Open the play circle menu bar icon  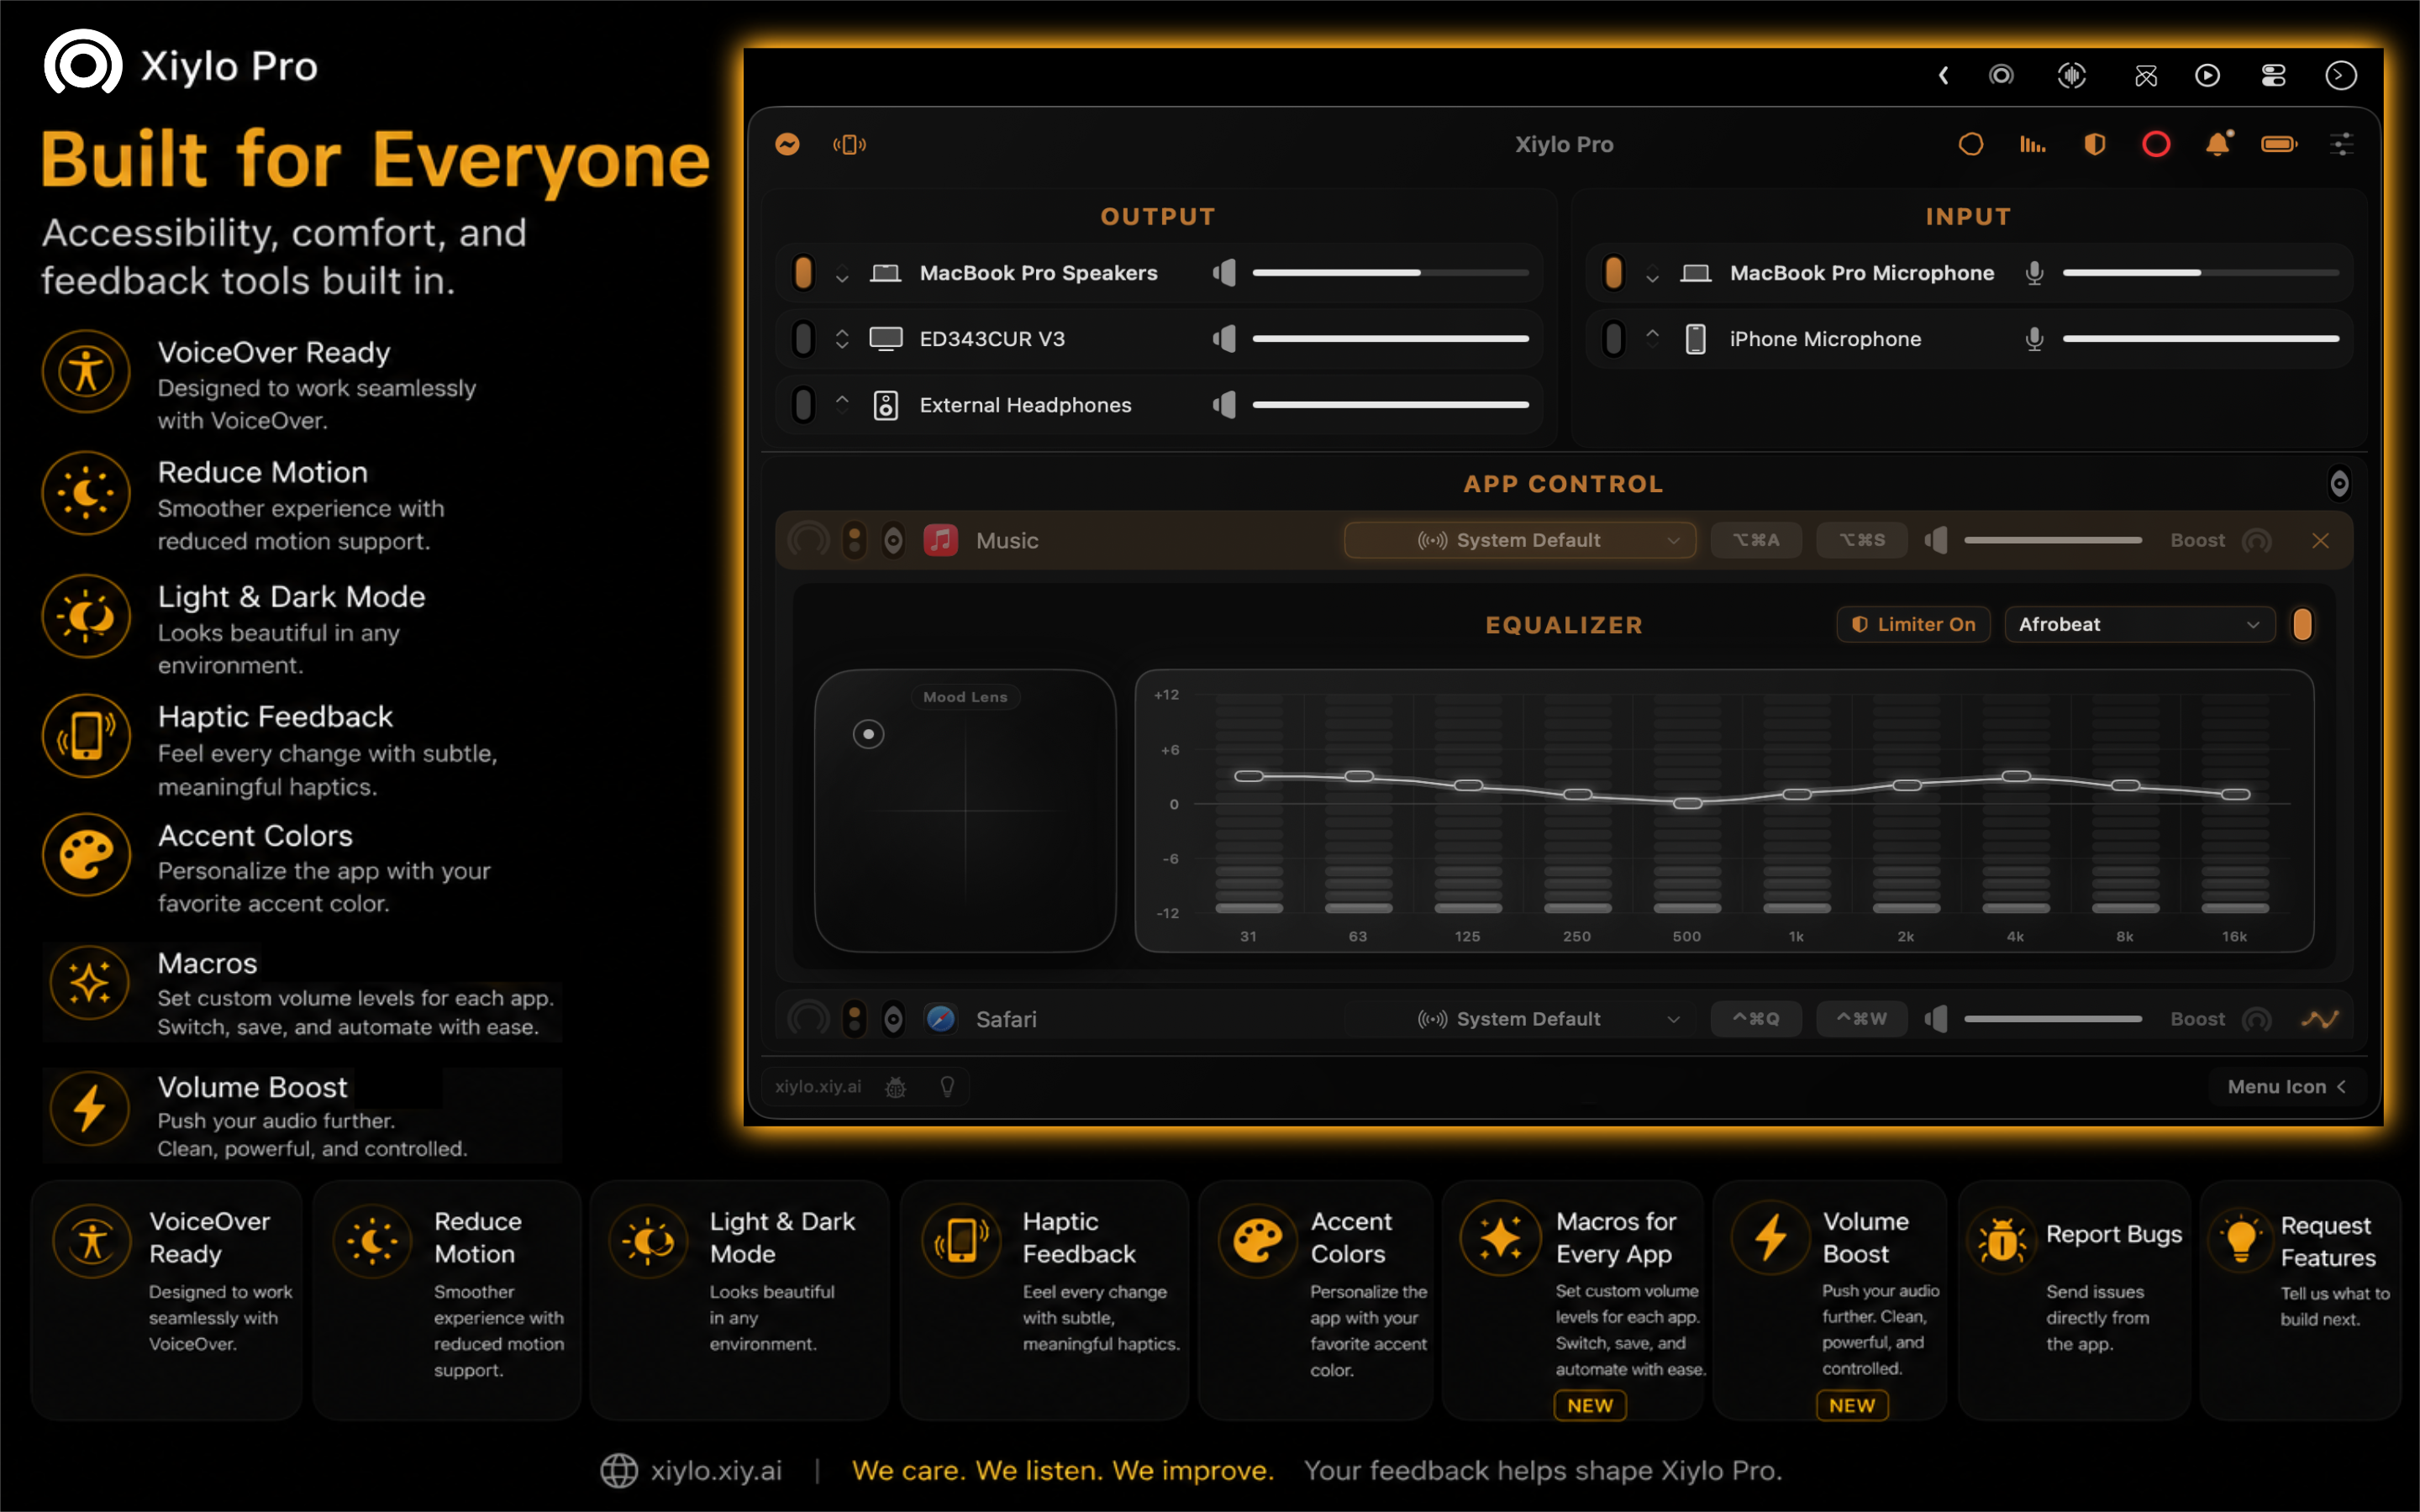[x=2208, y=75]
